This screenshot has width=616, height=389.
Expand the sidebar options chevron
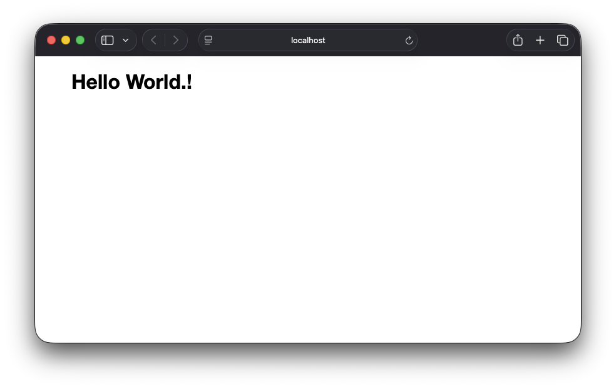(125, 39)
